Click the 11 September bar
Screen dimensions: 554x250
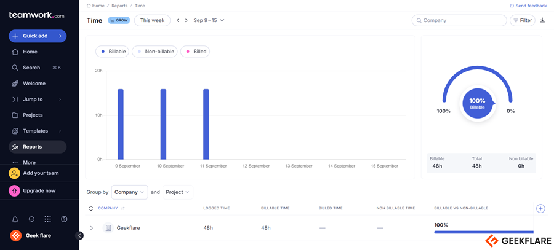pos(206,124)
